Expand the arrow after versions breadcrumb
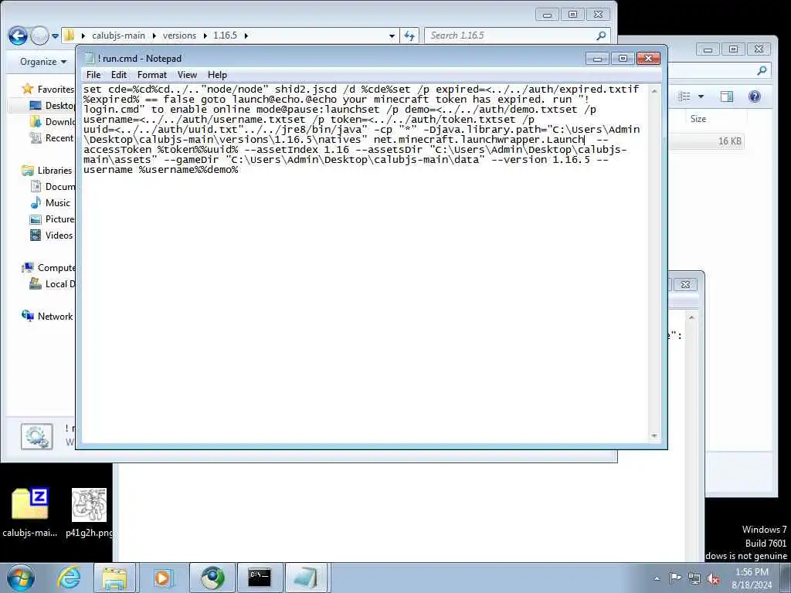This screenshot has height=593, width=791. pyautogui.click(x=205, y=36)
